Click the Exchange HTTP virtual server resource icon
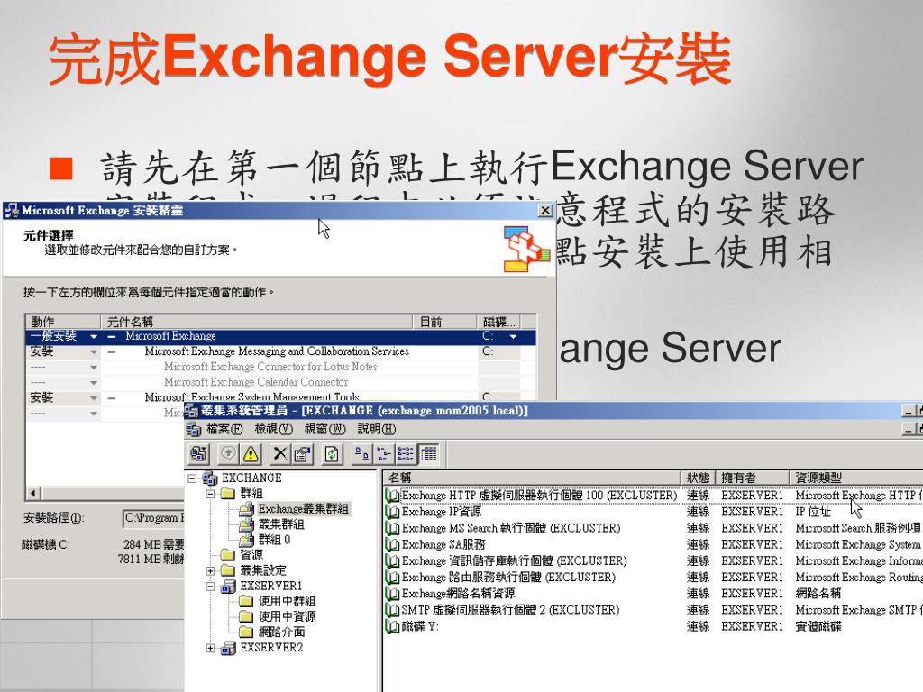Image resolution: width=923 pixels, height=692 pixels. [392, 496]
